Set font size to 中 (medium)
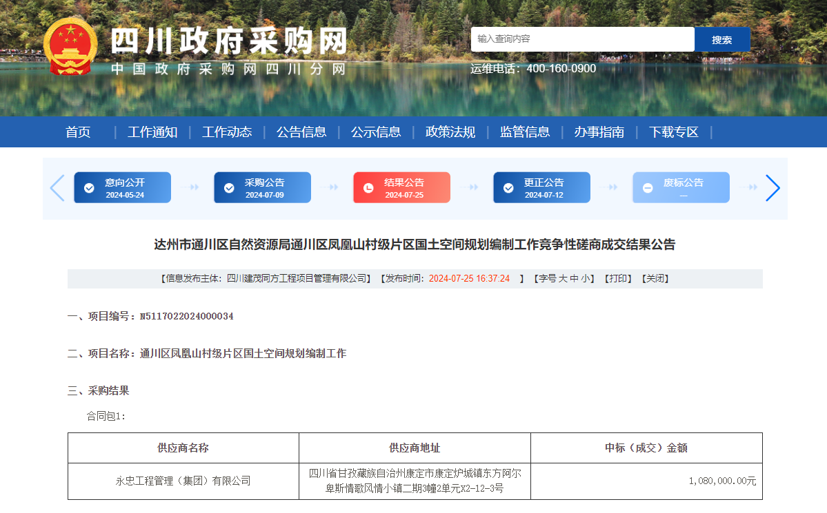Viewport: 827px width, 513px height. [x=574, y=279]
